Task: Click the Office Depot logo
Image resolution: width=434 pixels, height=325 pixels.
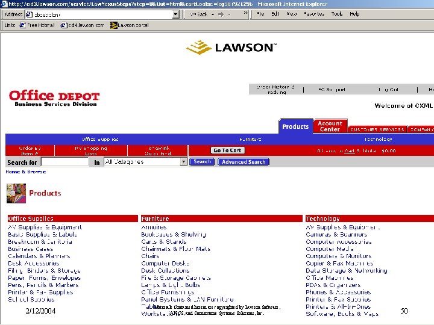Action: click(x=54, y=98)
